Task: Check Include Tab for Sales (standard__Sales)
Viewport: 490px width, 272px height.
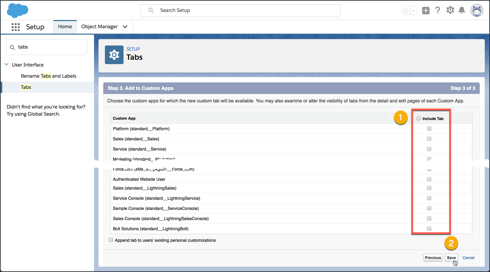Action: click(x=429, y=139)
